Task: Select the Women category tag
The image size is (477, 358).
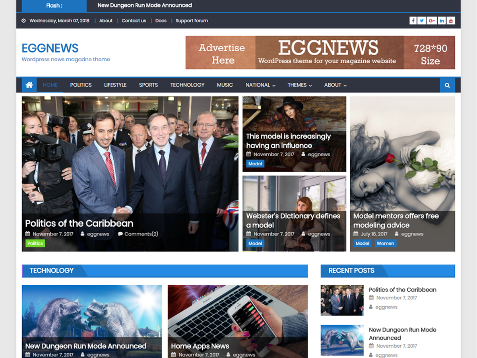Action: (x=385, y=243)
